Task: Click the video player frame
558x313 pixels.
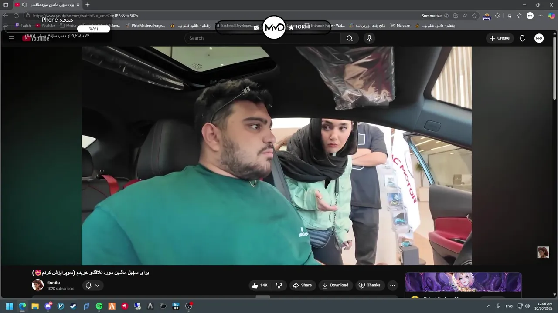Action: (276, 156)
